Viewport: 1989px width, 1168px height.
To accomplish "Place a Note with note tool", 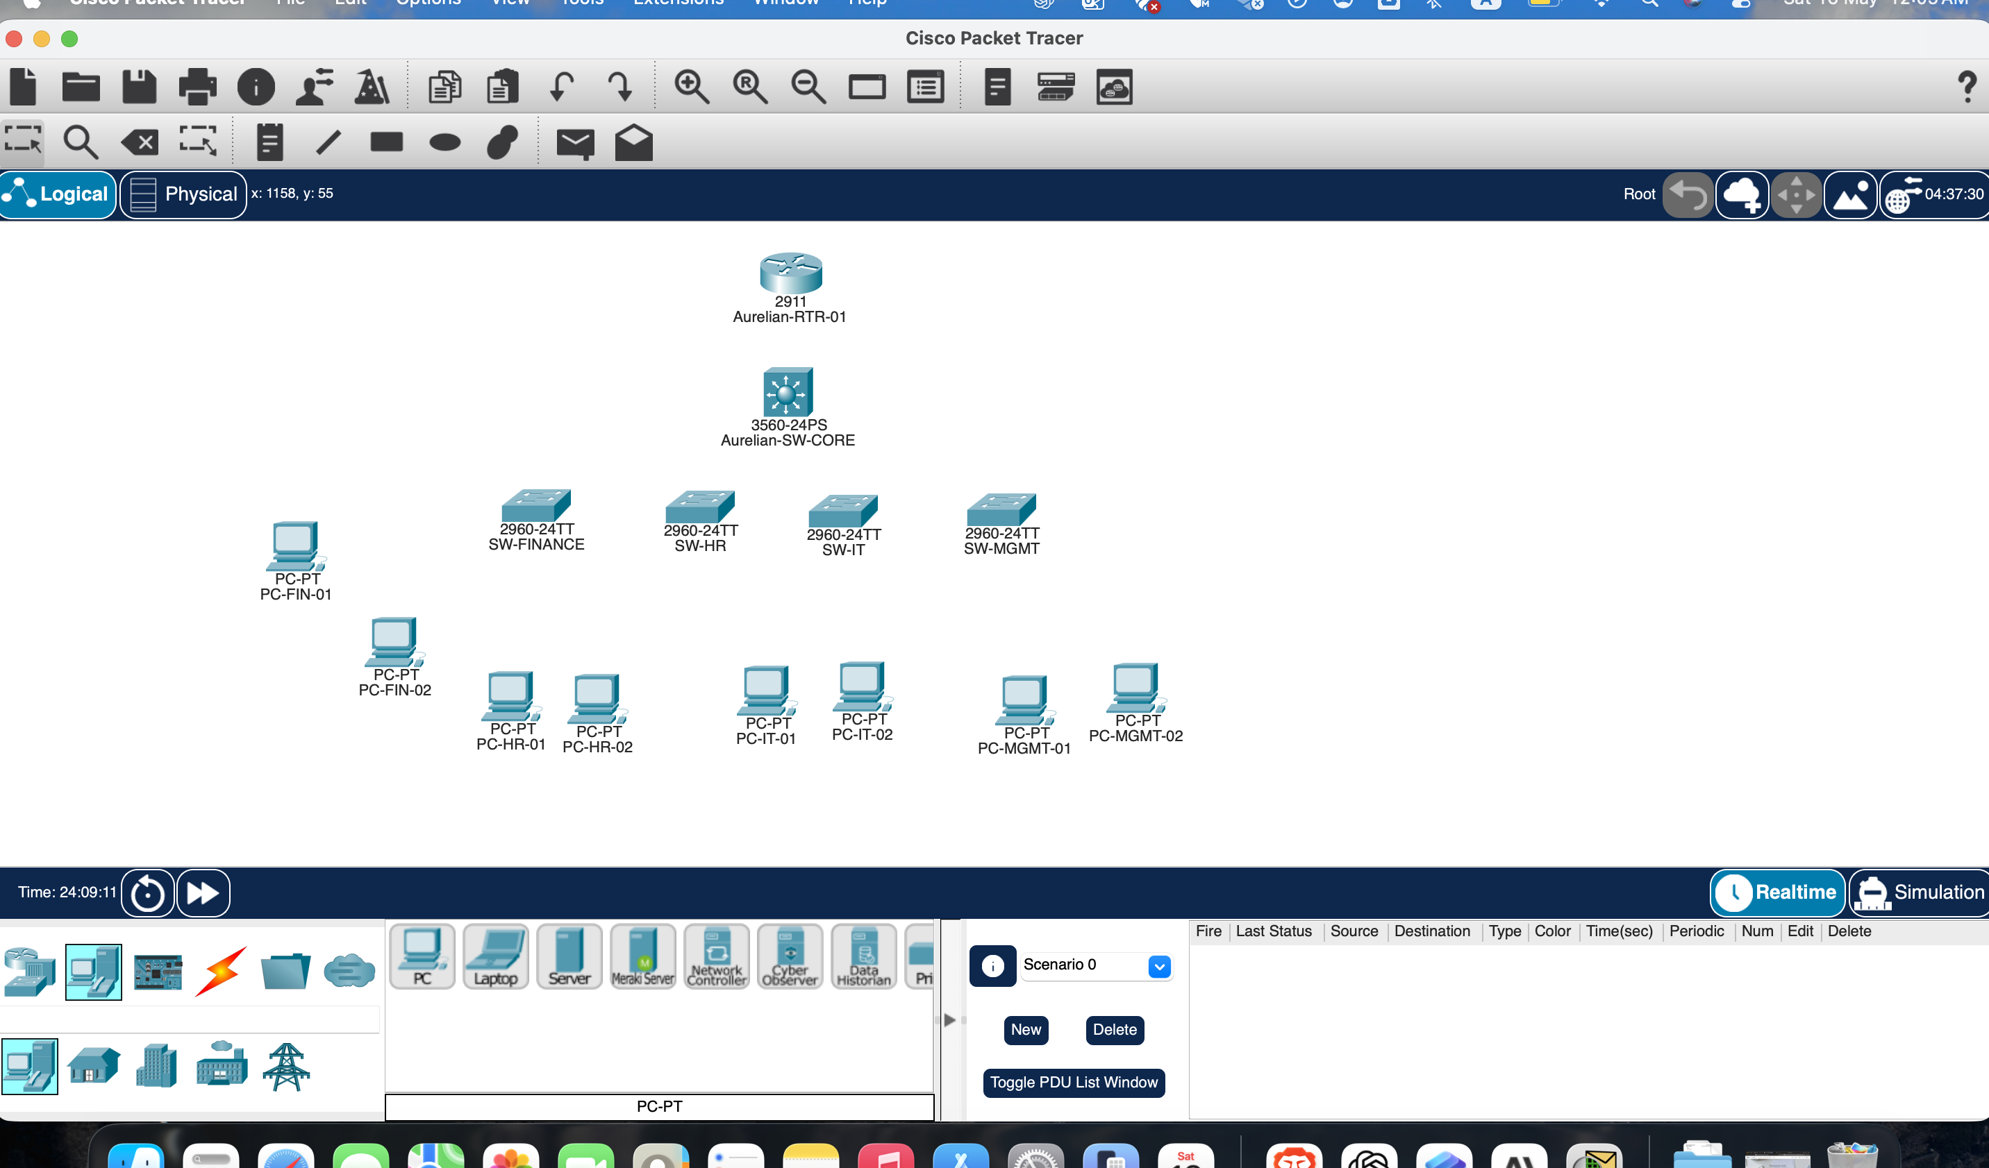I will [270, 142].
